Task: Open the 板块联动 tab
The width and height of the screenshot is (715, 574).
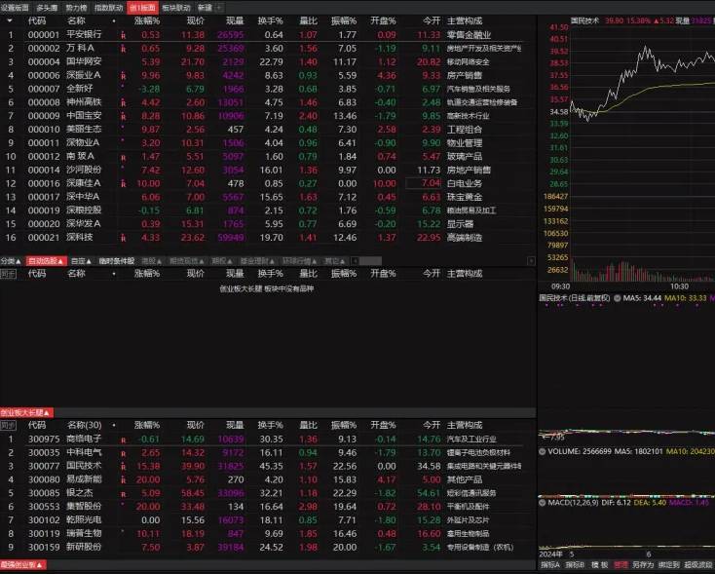Action: (176, 7)
